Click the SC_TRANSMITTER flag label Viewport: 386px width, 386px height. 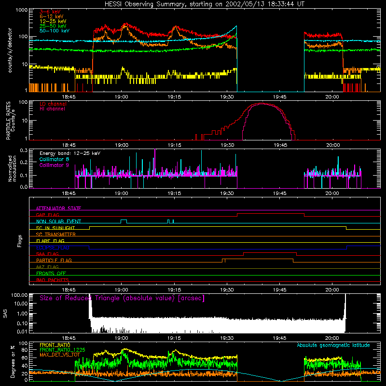click(x=55, y=234)
